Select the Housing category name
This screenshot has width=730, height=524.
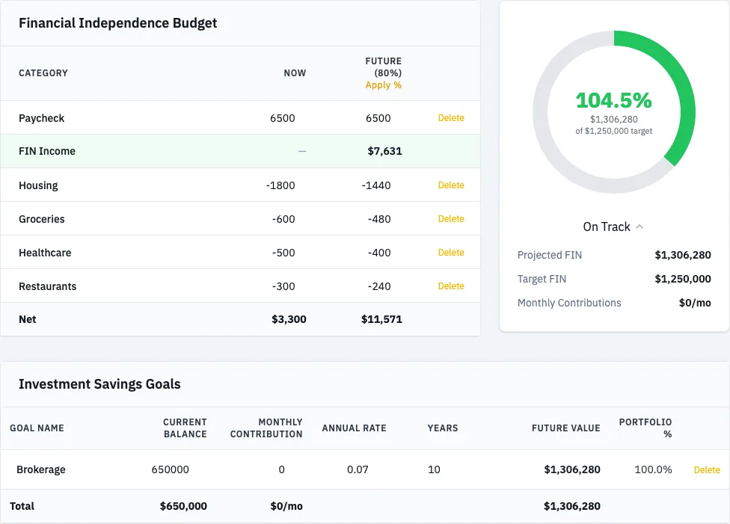tap(38, 185)
